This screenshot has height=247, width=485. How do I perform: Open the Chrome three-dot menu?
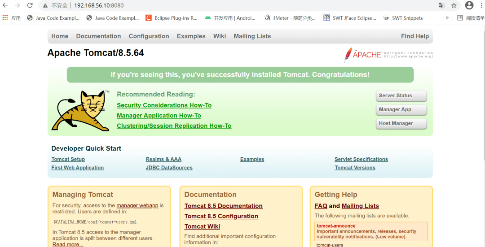pyautogui.click(x=482, y=5)
